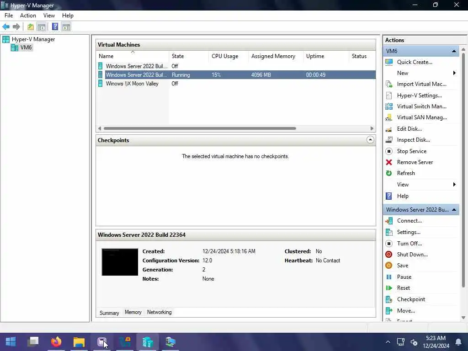Open Firefox from the taskbar
The height and width of the screenshot is (351, 468).
point(56,342)
